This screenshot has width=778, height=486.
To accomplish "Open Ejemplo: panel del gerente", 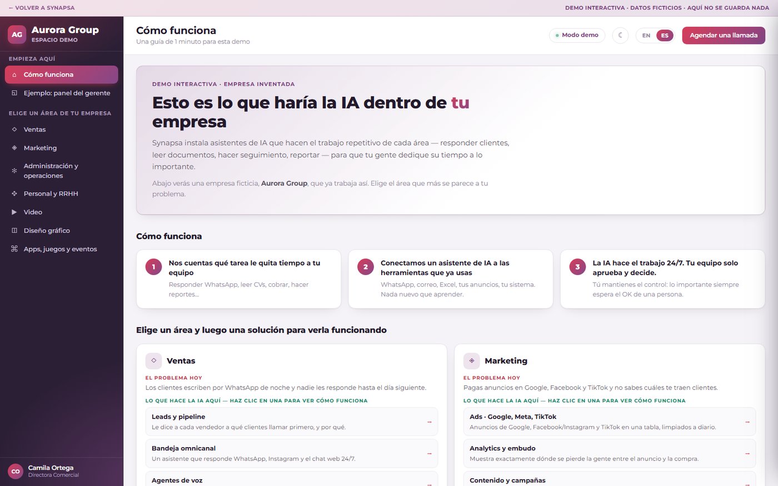I will (x=62, y=93).
